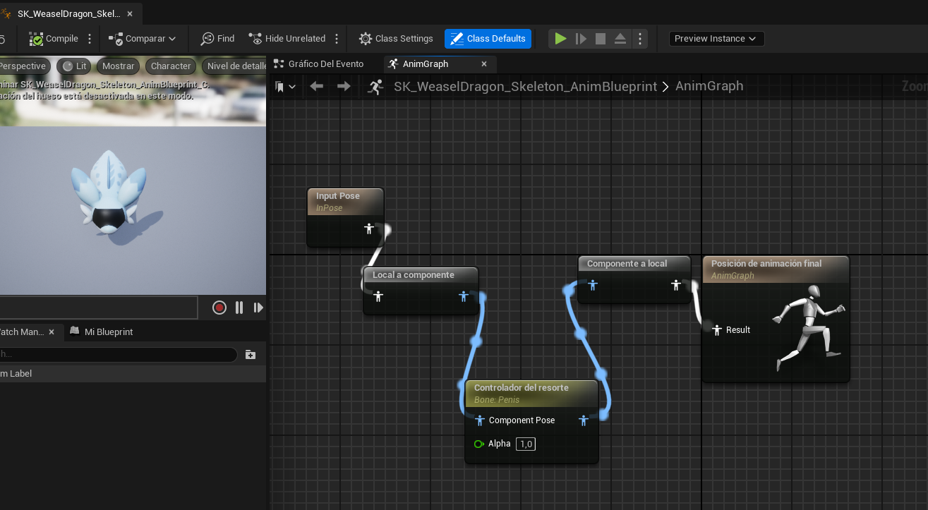The image size is (928, 510).
Task: Navigate back with the left arrow
Action: (x=317, y=86)
